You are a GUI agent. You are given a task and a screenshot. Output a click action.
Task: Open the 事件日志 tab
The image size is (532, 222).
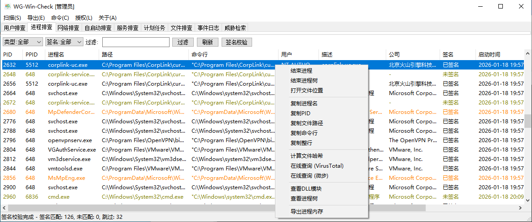click(208, 28)
